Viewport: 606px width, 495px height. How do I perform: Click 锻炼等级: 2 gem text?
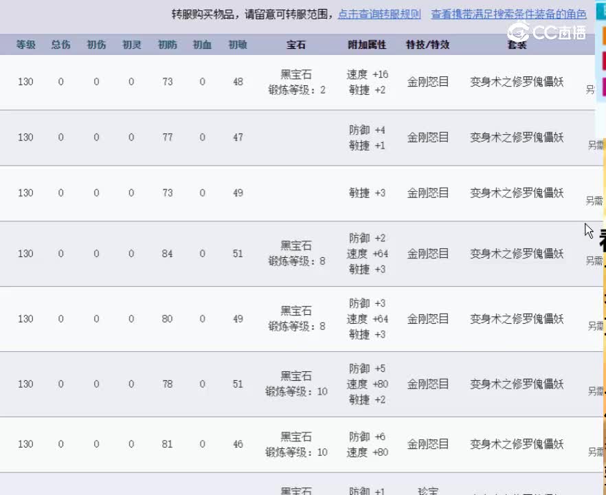pos(297,90)
